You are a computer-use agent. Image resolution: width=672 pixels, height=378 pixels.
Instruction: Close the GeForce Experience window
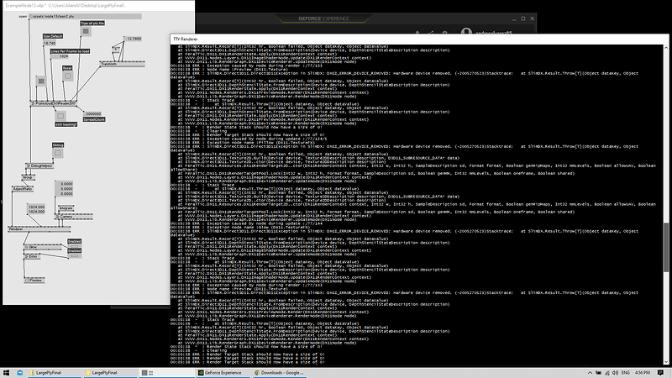[533, 18]
